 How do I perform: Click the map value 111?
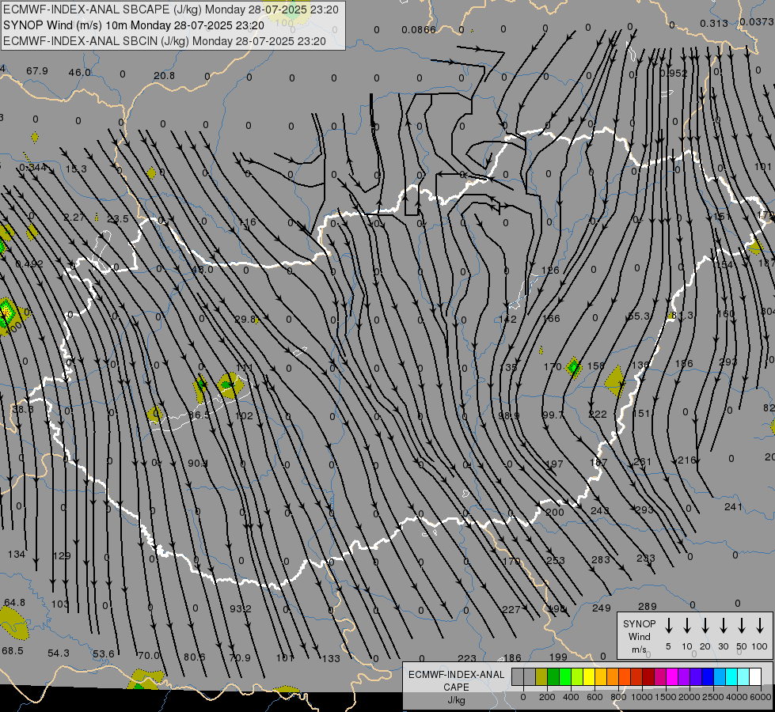[x=245, y=368]
